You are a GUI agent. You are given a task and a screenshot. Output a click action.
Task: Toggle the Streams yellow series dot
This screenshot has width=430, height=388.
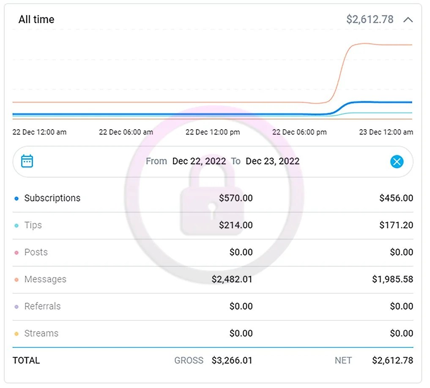pyautogui.click(x=16, y=334)
